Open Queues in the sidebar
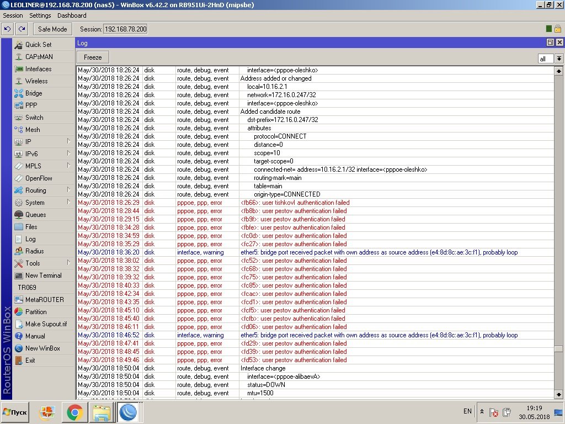 (x=35, y=215)
